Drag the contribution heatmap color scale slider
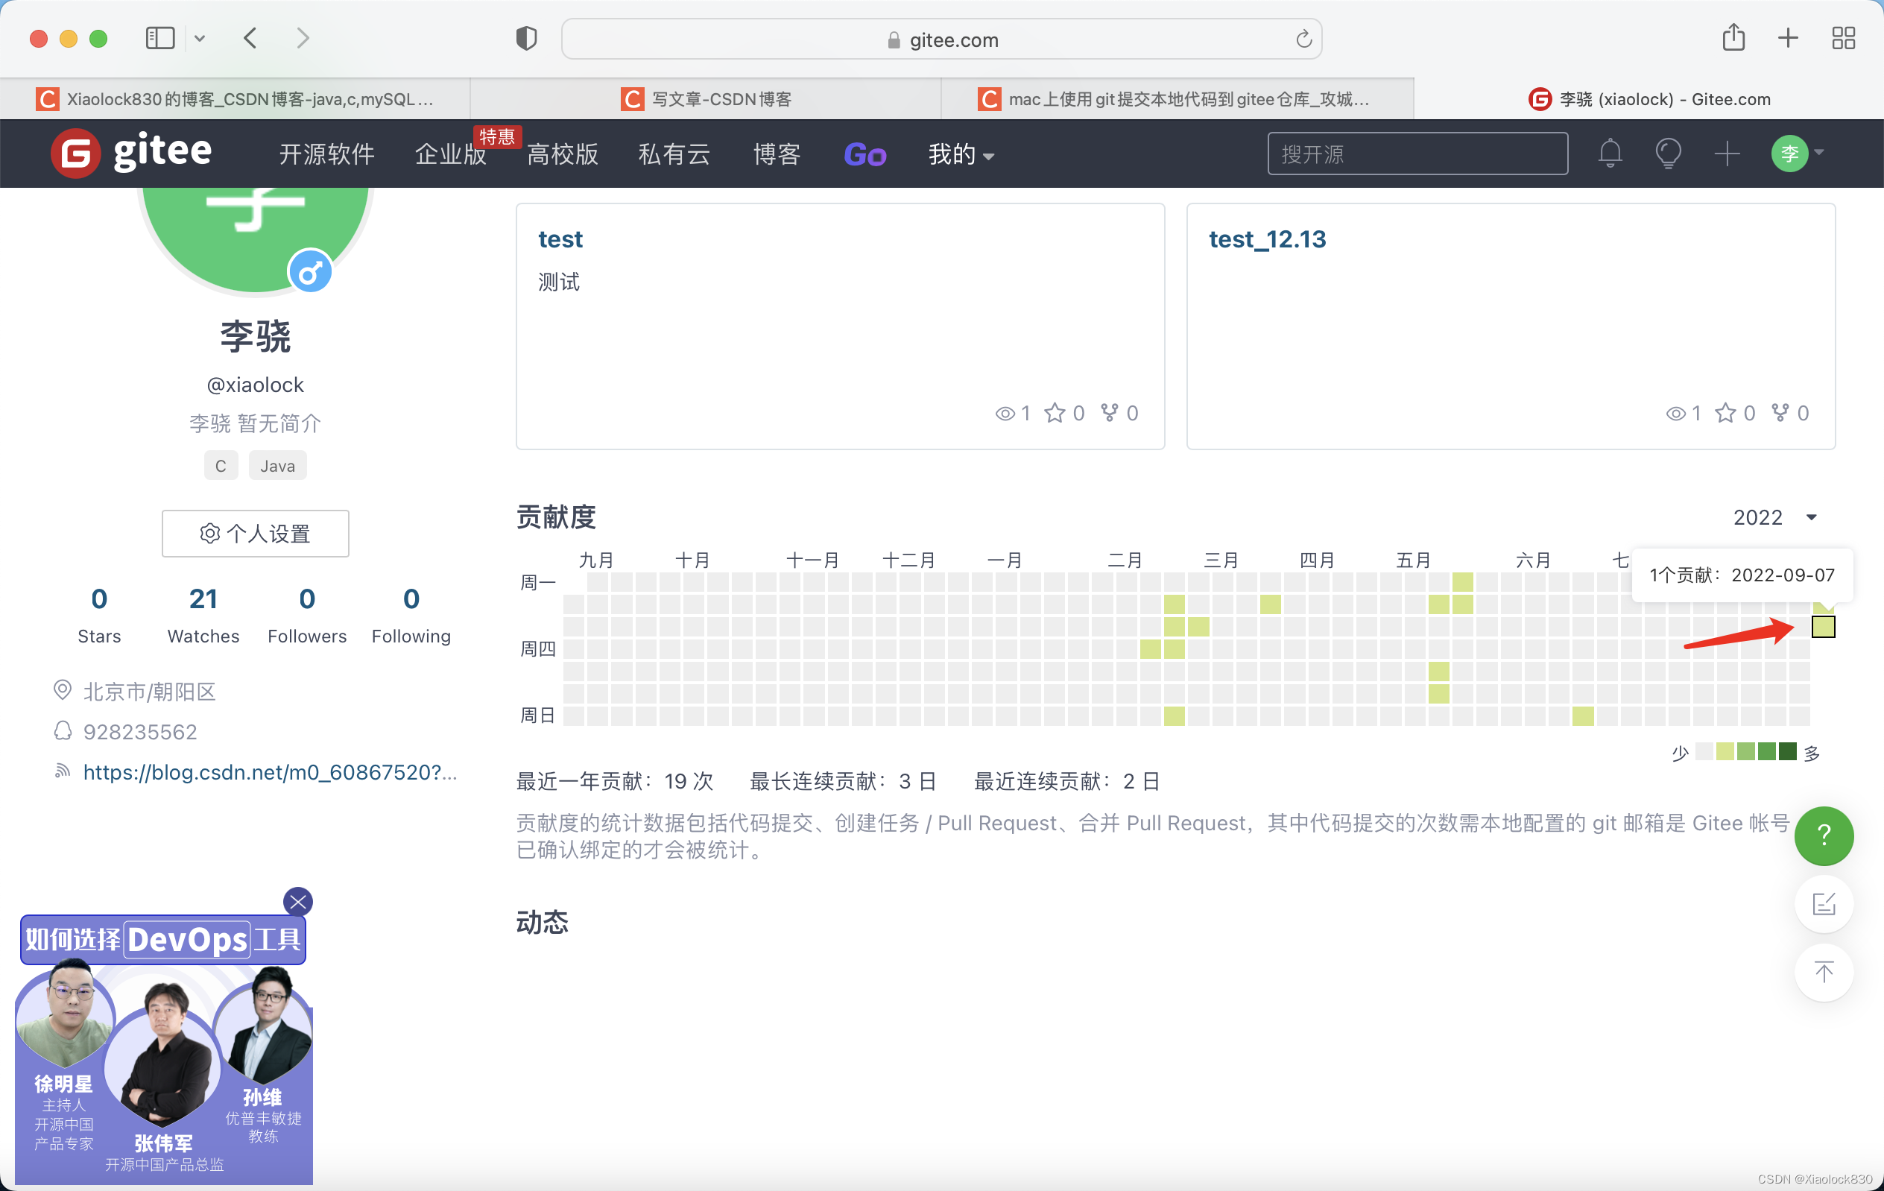Viewport: 1884px width, 1191px height. point(1744,752)
